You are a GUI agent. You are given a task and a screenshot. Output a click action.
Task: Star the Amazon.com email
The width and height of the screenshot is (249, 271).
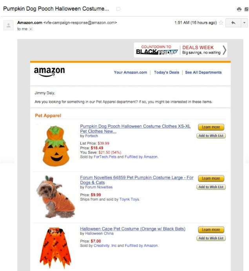pos(221,23)
